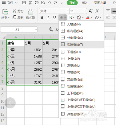Switch to the 插入 ribbon tab
Screen dimensions: 116x125
85,3
